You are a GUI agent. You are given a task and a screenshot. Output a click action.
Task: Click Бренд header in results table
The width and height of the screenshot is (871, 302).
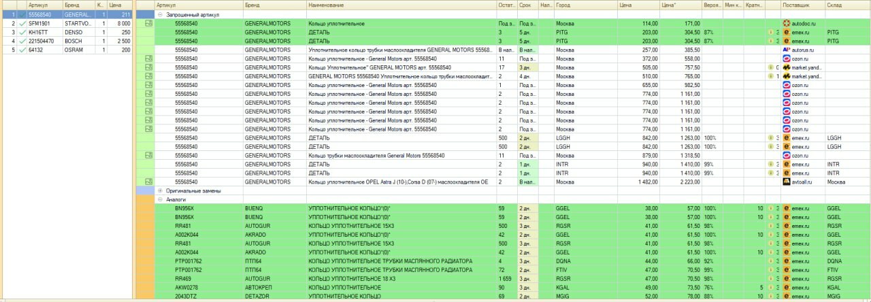(x=275, y=5)
